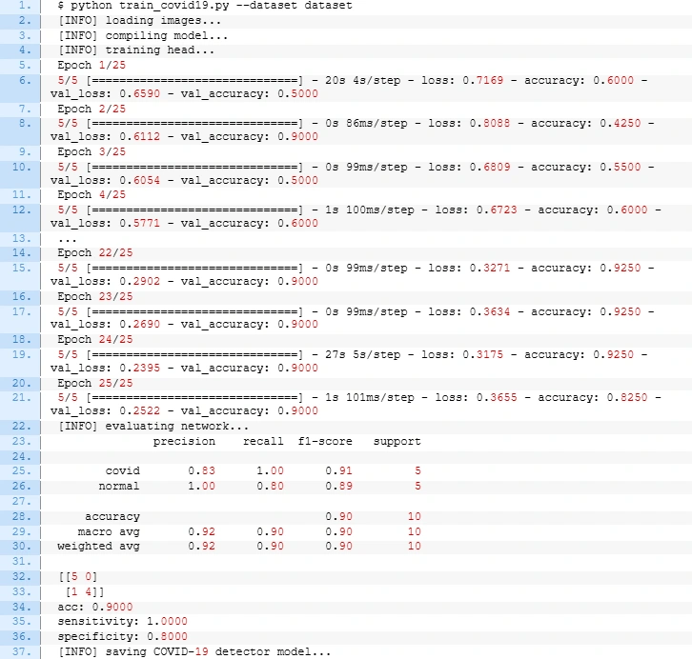
Task: Click normal recall value 0.80
Action: pos(270,487)
